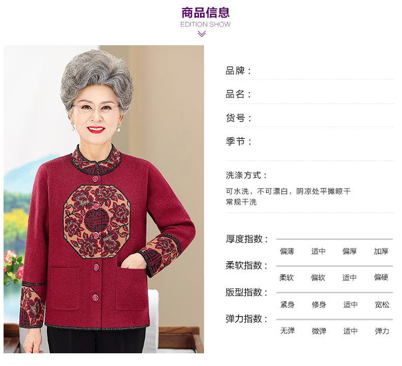Click the EDITION SHOW subtitle text
The width and height of the screenshot is (402, 366).
[x=206, y=24]
